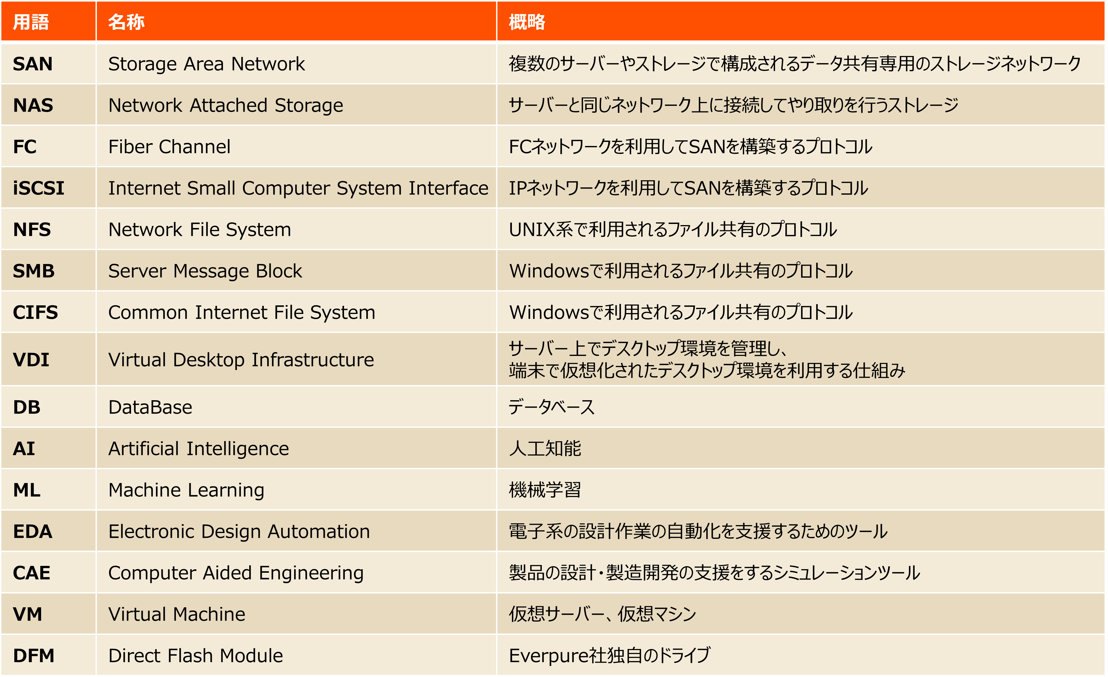This screenshot has height=677, width=1108.
Task: Select the 機械学習 description cell
Action: click(x=544, y=490)
